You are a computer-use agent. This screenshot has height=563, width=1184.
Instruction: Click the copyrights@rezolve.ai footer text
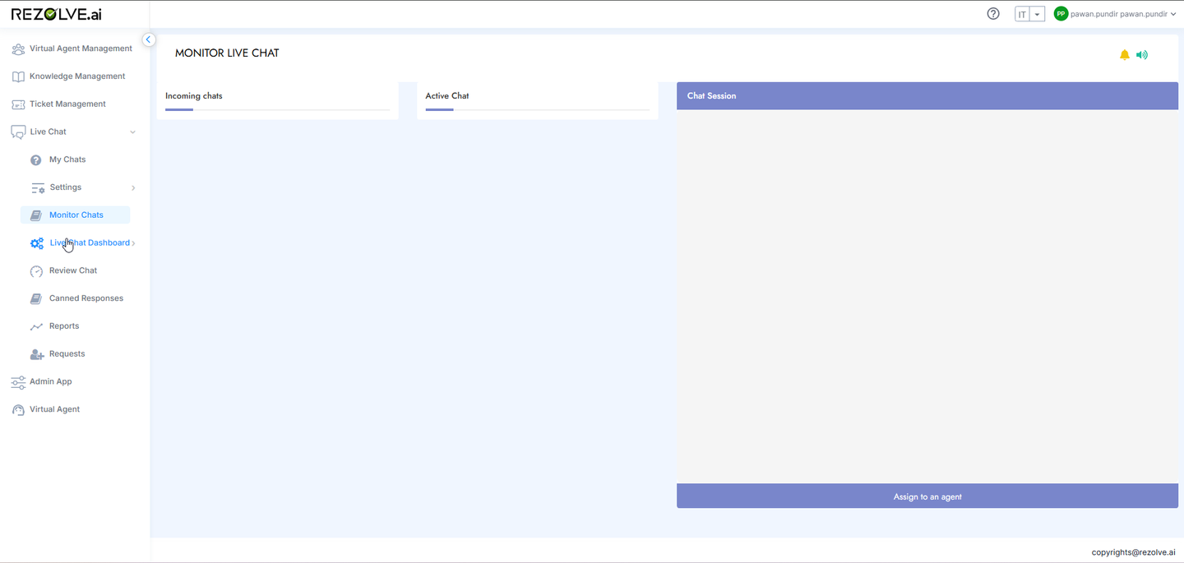1133,552
